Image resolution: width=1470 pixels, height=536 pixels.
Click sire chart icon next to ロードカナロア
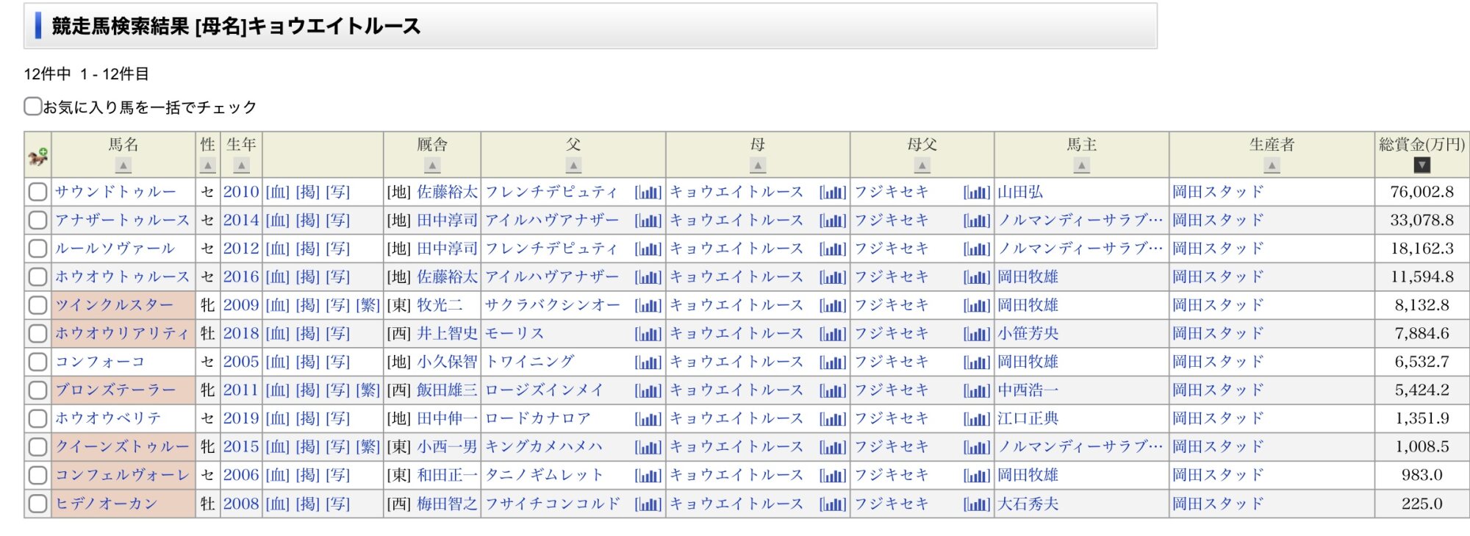pos(648,419)
